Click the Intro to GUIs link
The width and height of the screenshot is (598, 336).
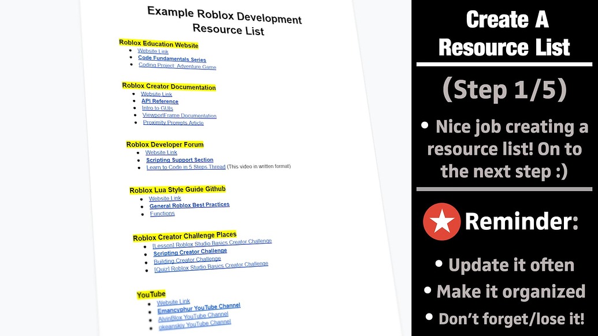[x=157, y=108]
